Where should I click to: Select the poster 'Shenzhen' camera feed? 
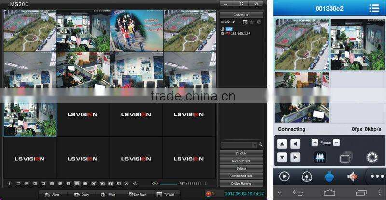click(x=137, y=31)
